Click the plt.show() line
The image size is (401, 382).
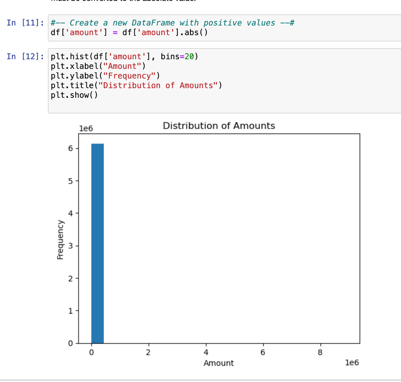point(74,95)
